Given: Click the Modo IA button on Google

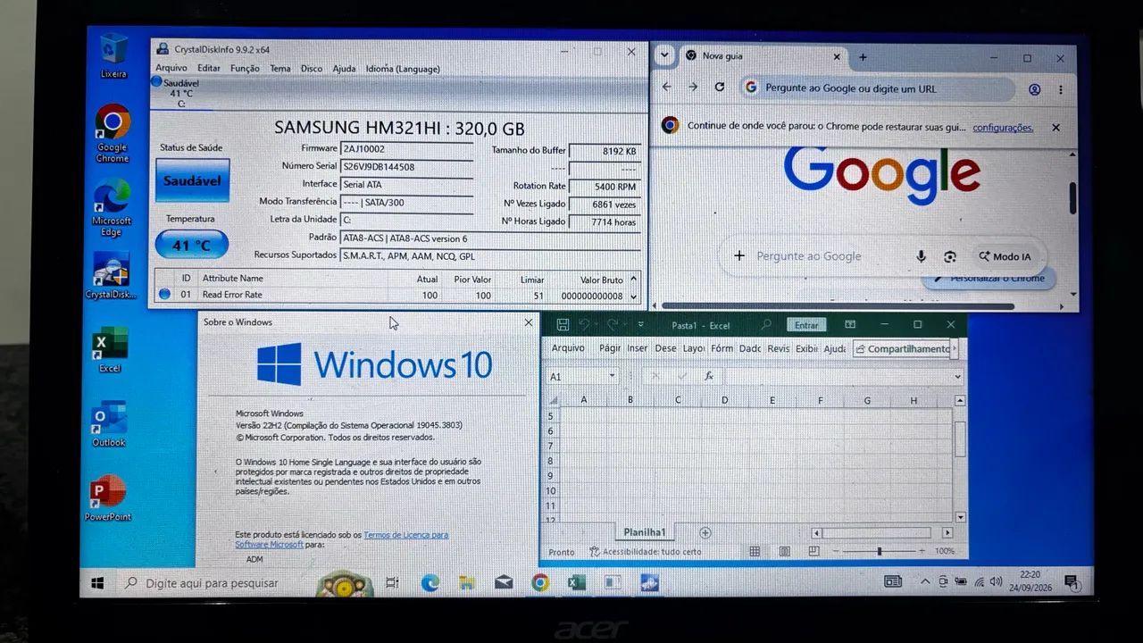Looking at the screenshot, I should [x=1005, y=256].
